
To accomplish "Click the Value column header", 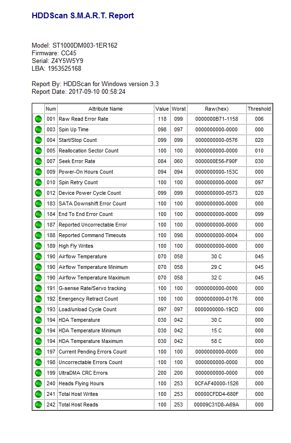I will [x=162, y=109].
